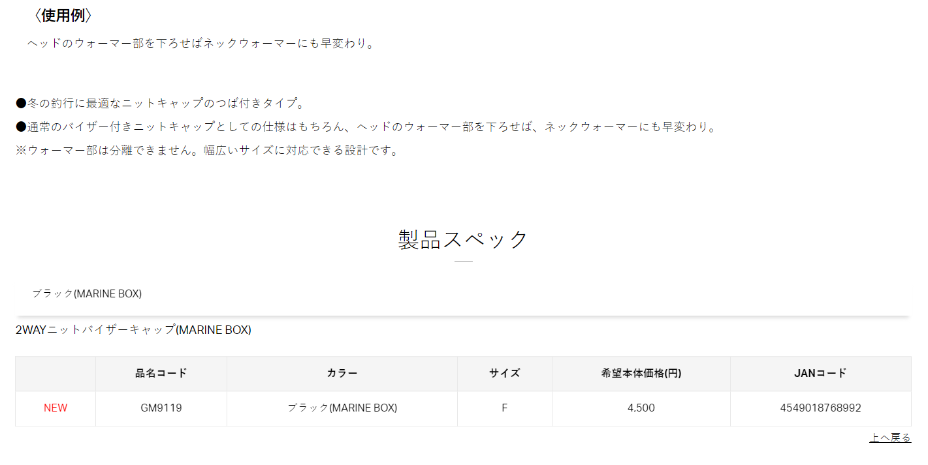Click the 希望本体価格(円) column header
The width and height of the screenshot is (928, 465).
pyautogui.click(x=641, y=373)
